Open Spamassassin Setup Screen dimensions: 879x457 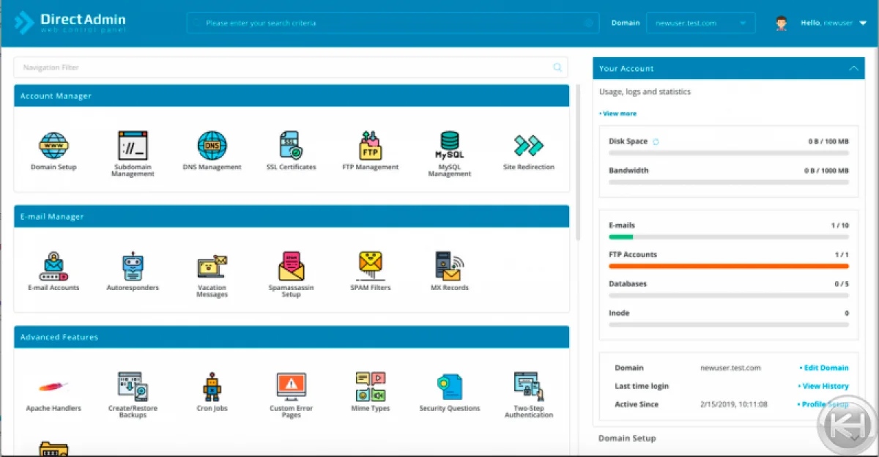(x=291, y=267)
